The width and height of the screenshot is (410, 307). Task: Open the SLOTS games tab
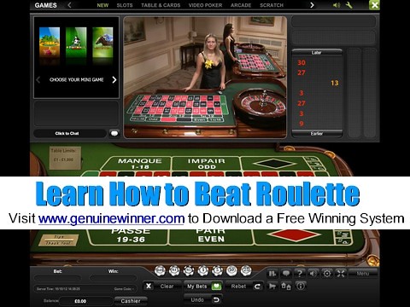125,5
